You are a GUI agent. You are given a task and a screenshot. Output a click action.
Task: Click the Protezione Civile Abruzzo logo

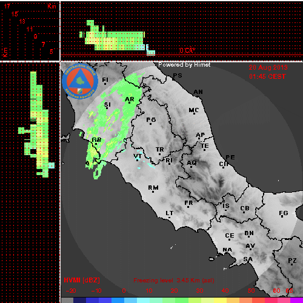[80, 82]
